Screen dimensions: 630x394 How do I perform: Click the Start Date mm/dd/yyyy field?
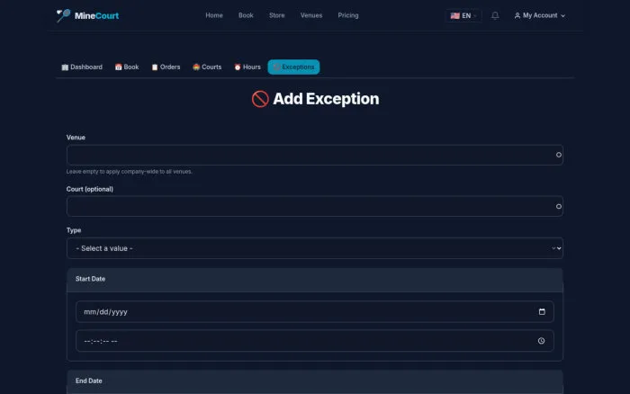point(315,311)
